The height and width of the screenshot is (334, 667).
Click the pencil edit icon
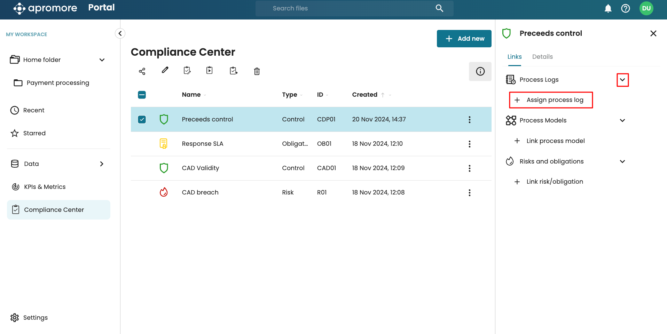(x=165, y=70)
